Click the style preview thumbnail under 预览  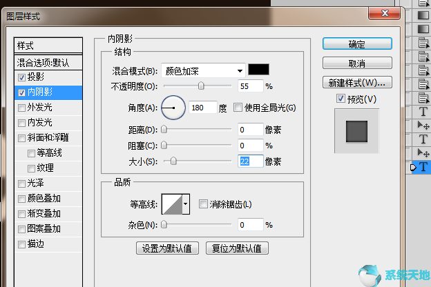pyautogui.click(x=356, y=131)
